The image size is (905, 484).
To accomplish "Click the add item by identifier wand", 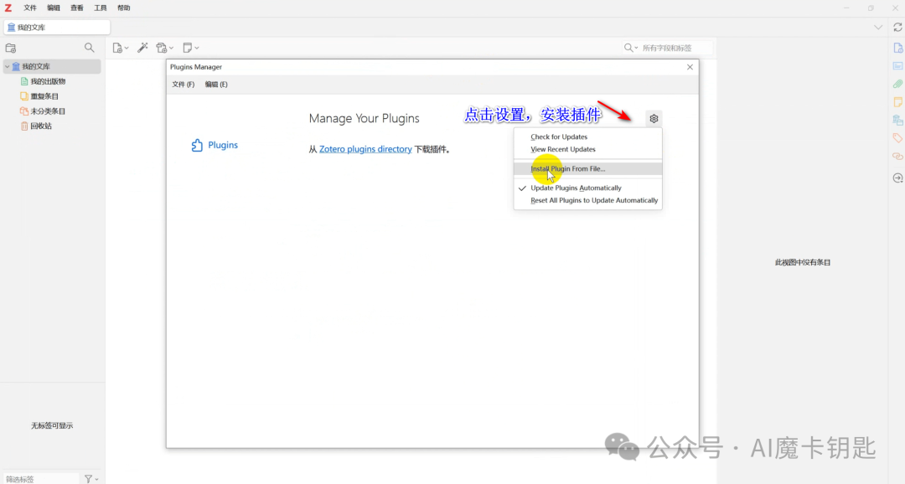I will 142,48.
